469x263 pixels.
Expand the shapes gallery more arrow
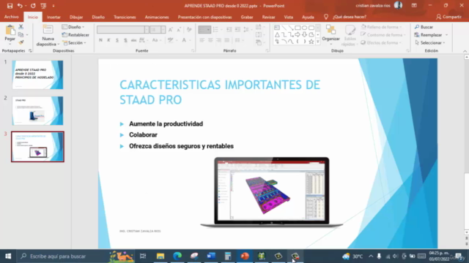click(x=317, y=42)
